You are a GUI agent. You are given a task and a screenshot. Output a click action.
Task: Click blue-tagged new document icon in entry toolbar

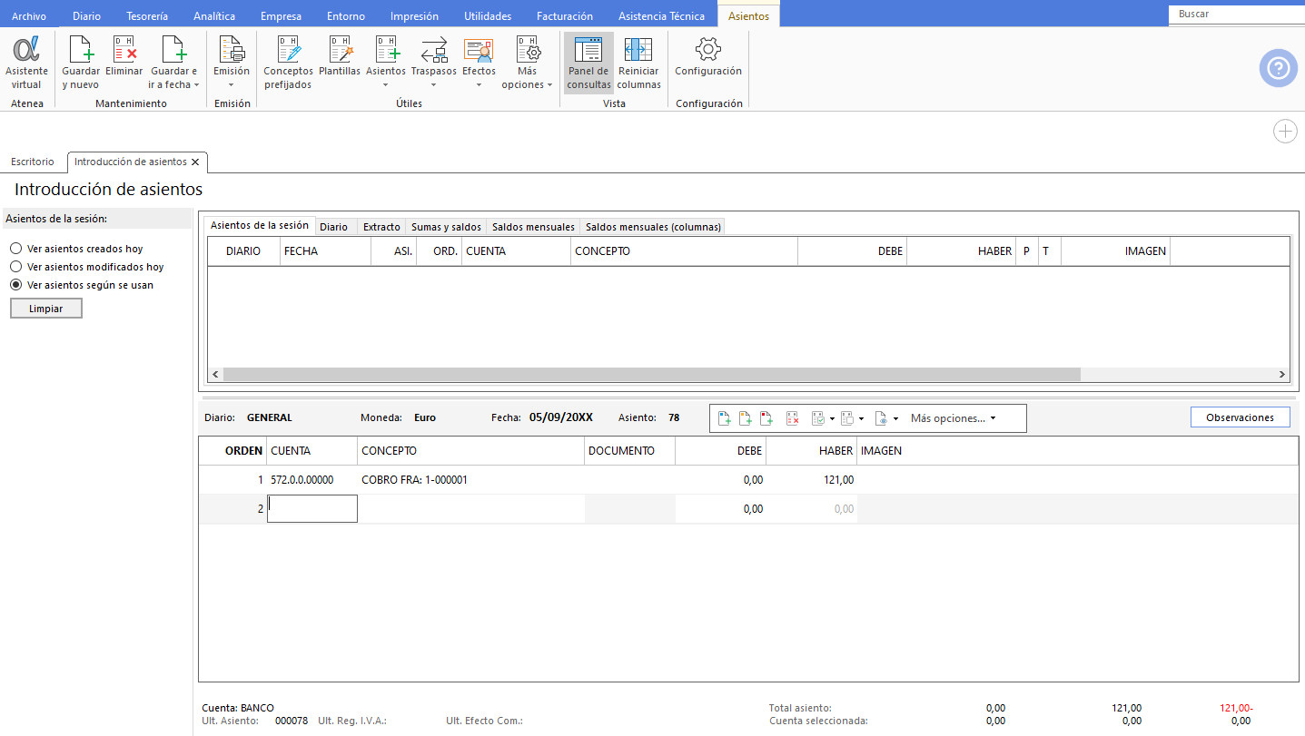[x=725, y=418]
